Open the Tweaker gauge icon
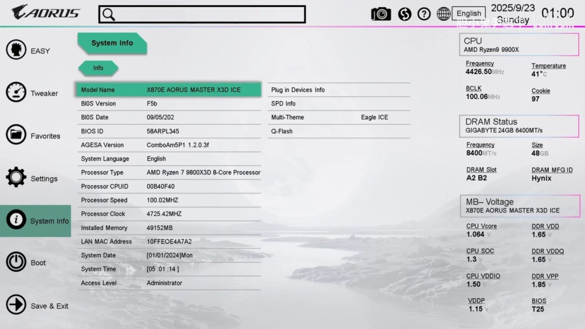Viewport: 585px width, 329px height. [x=16, y=93]
